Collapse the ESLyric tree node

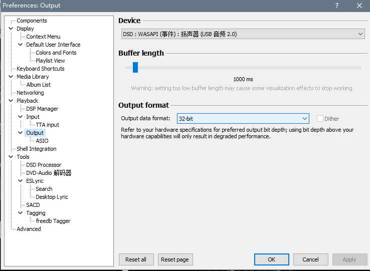point(21,181)
